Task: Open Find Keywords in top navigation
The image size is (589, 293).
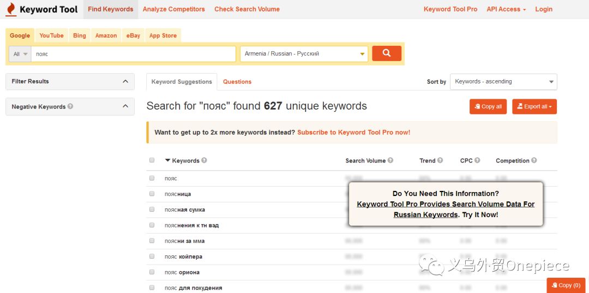Action: pos(110,9)
